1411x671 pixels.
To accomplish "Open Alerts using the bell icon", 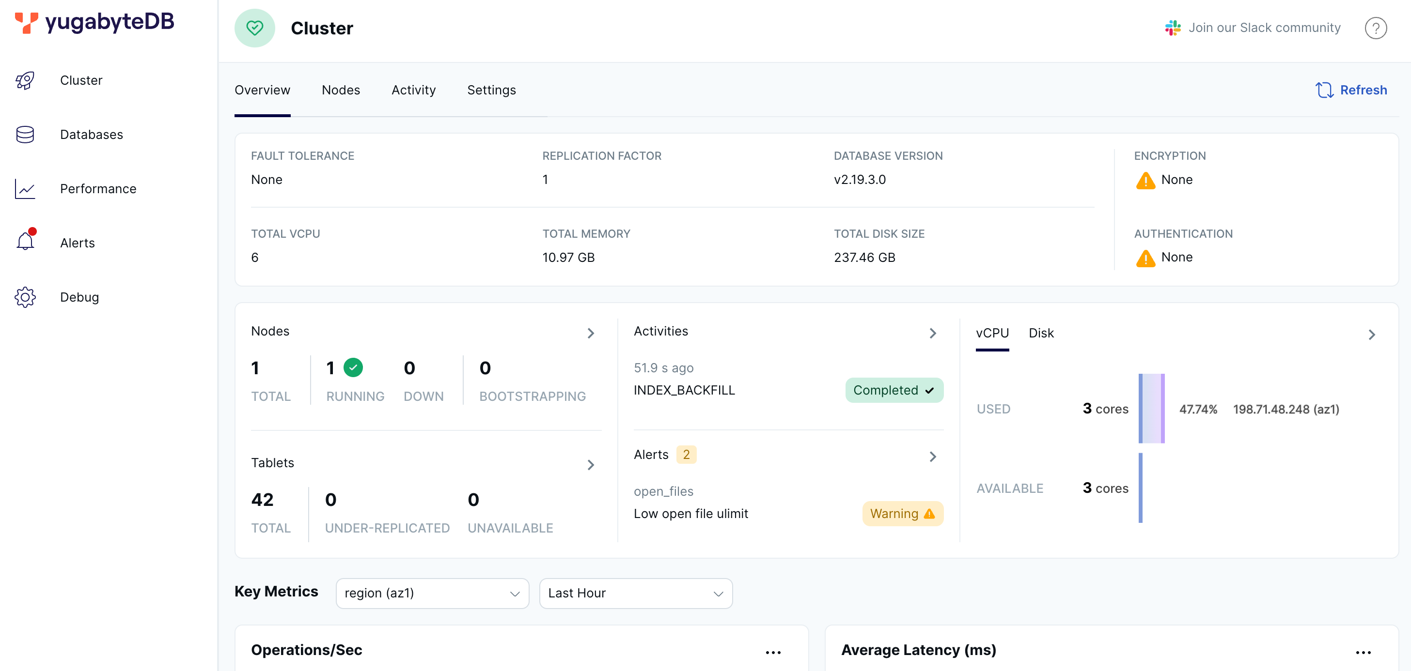I will [25, 243].
